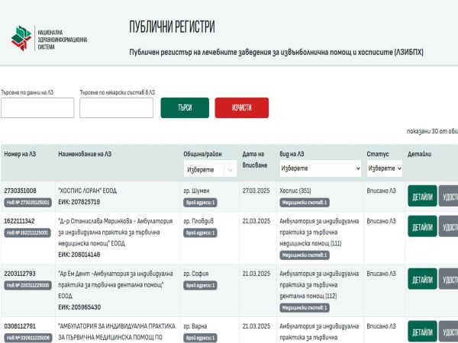Image resolution: width=458 pixels, height=343 pixels.
Task: Expand the Вид на ЛЗ filter dropdown
Action: 320,168
